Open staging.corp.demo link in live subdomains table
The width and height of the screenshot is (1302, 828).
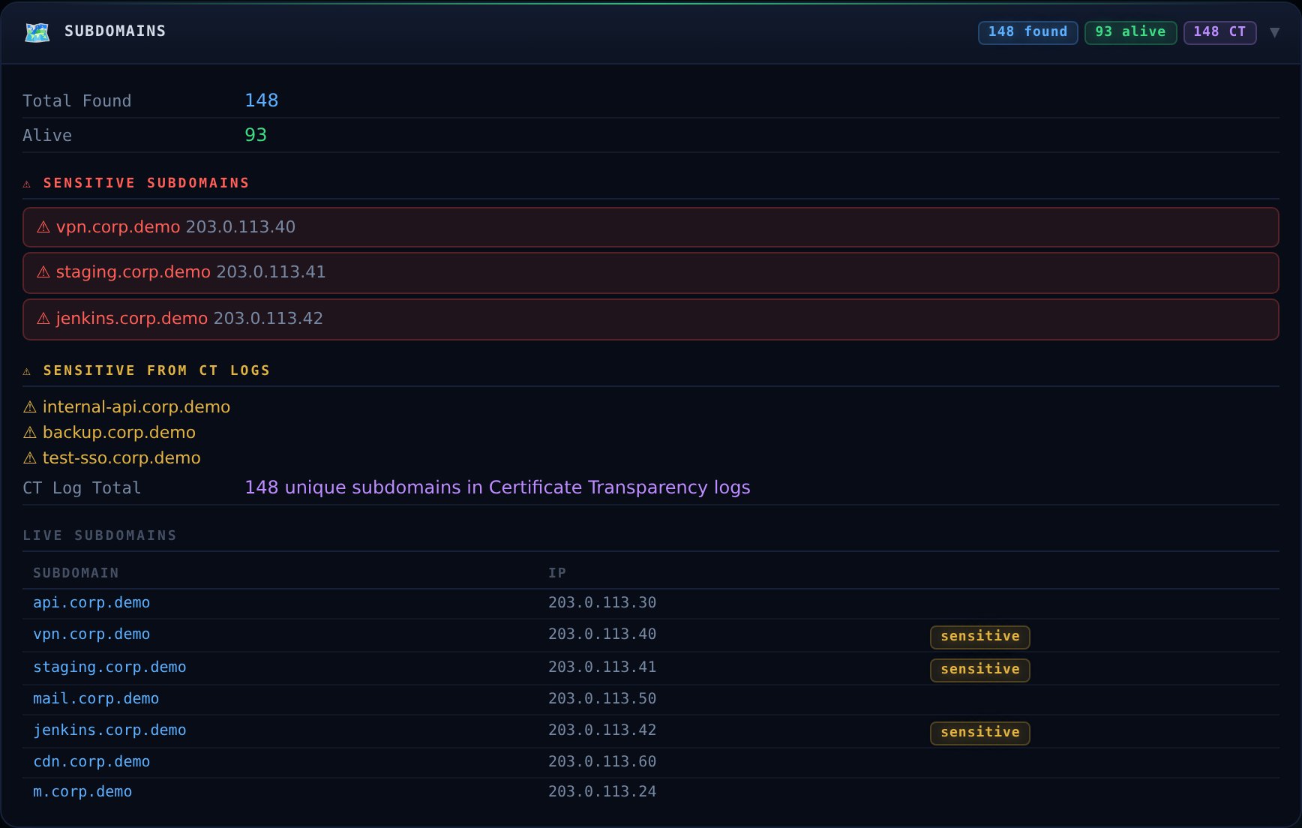coord(109,667)
